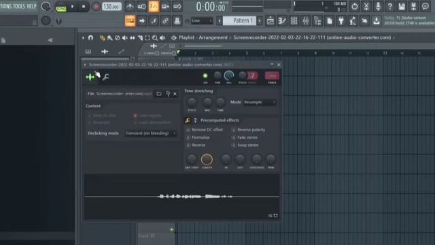Toggle the channel ON green light
This screenshot has width=435, height=245.
coord(205,76)
